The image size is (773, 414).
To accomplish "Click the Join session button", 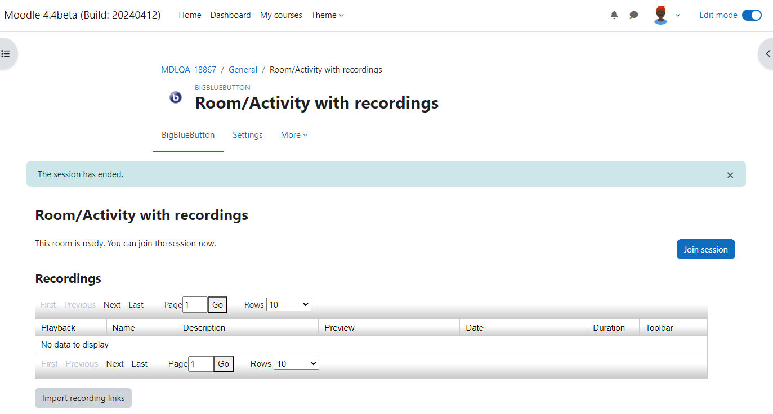I will (x=706, y=249).
